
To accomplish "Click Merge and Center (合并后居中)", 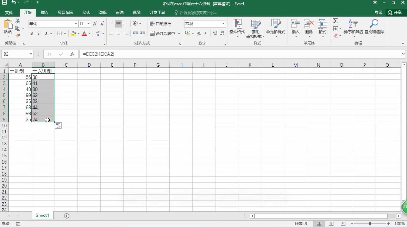I will pyautogui.click(x=163, y=34).
